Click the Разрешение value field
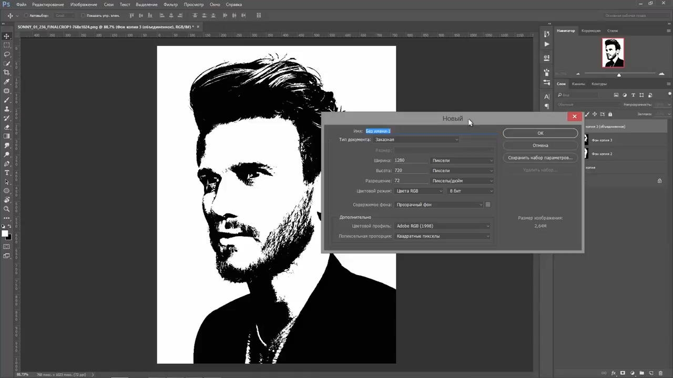This screenshot has width=673, height=378. [411, 181]
